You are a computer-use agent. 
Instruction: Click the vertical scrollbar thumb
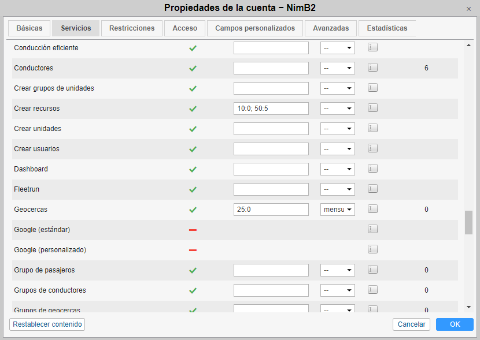coord(468,222)
